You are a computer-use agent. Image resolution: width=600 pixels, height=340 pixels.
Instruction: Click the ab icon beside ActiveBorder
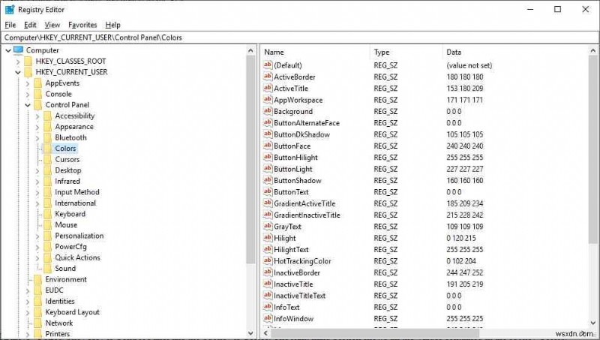tap(268, 77)
